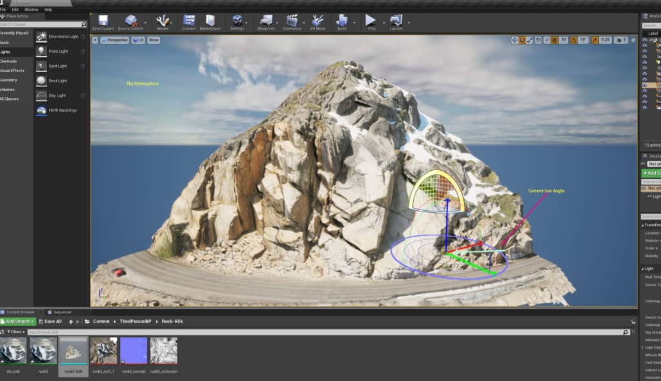Click the surface snapping icon in viewport

(x=547, y=40)
